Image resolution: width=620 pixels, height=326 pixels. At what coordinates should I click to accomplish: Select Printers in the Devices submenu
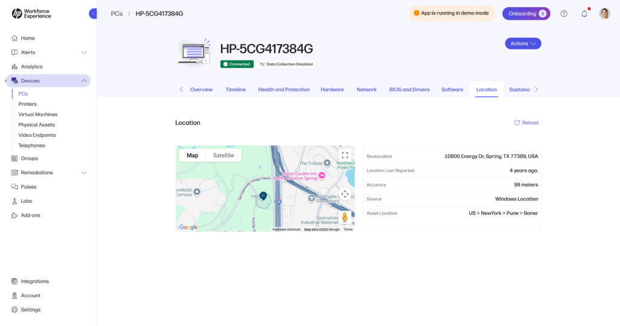27,104
